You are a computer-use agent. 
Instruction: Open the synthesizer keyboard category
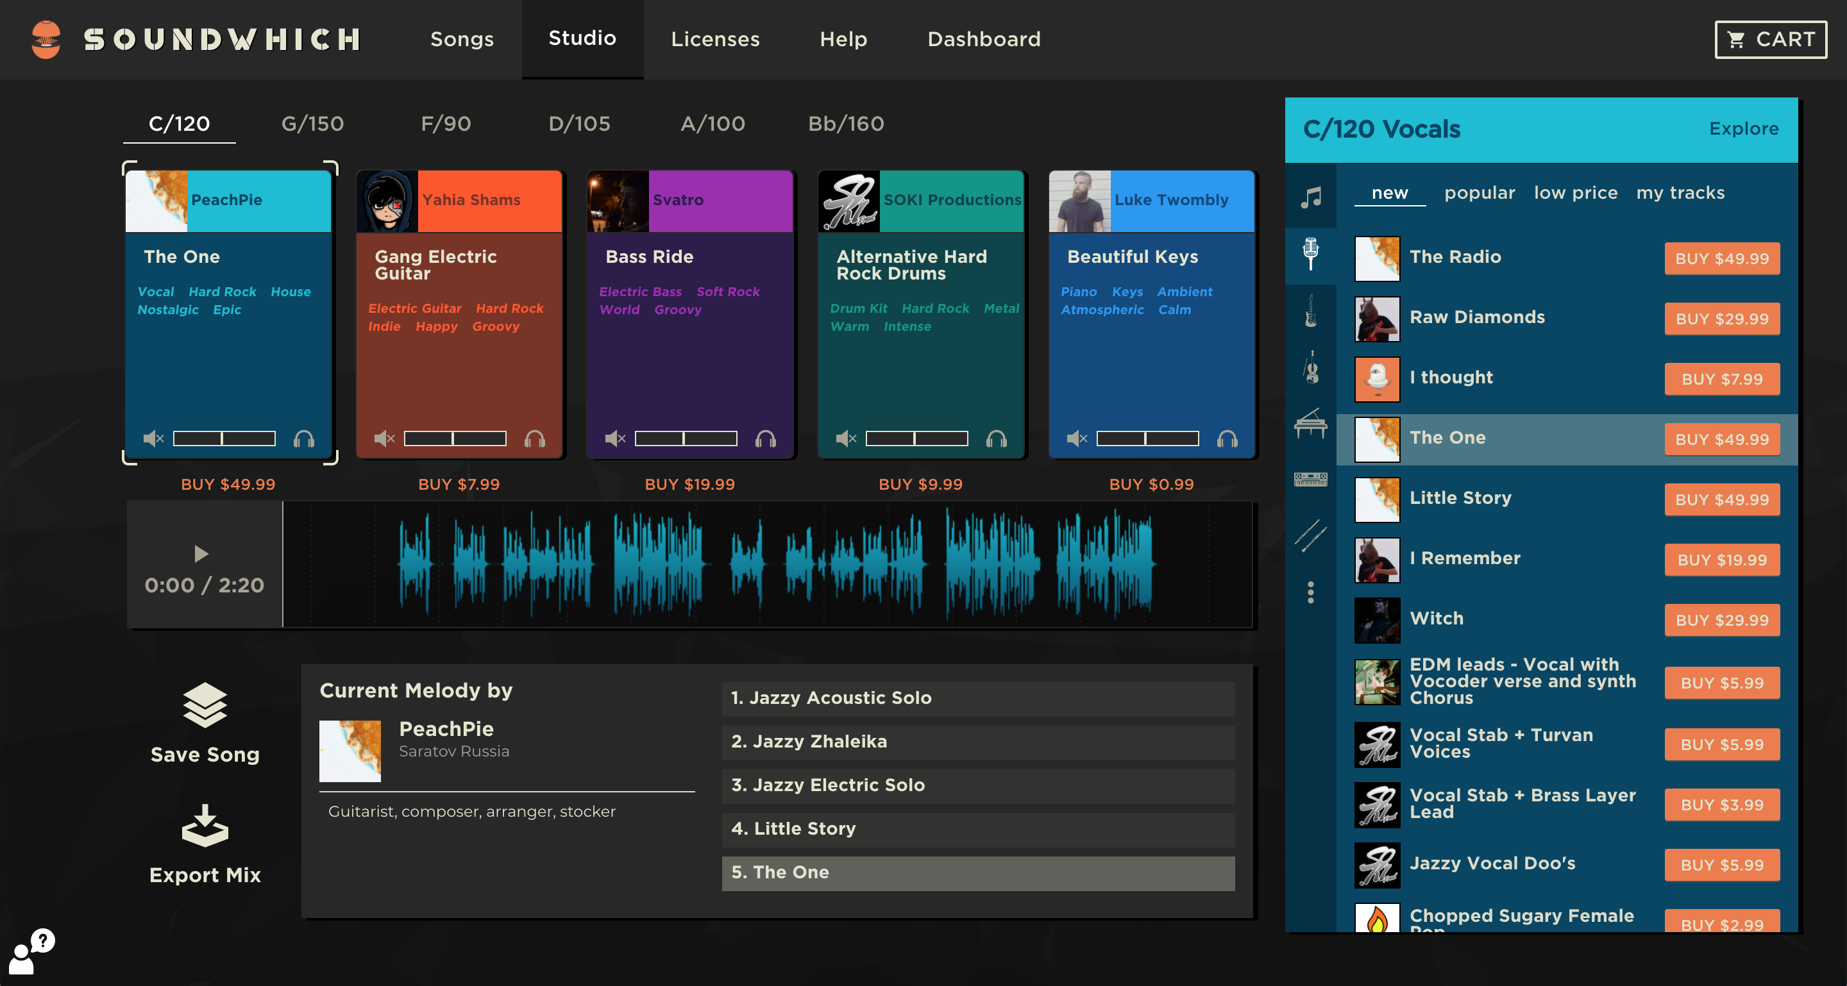tap(1310, 480)
